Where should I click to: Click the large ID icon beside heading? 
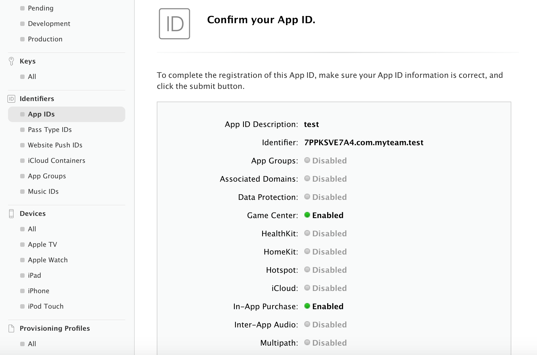coord(174,24)
